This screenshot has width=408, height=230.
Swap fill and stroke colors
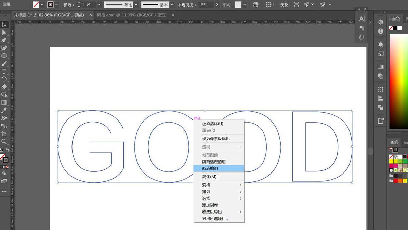[8, 150]
